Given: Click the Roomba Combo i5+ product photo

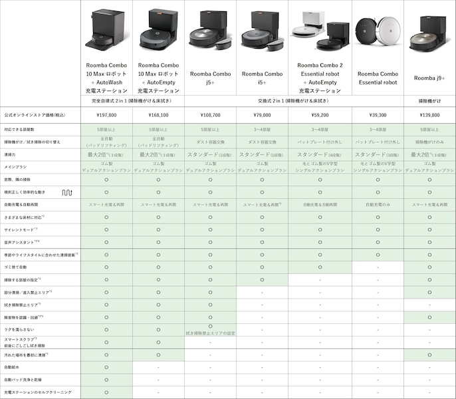Looking at the screenshot, I should 263,31.
